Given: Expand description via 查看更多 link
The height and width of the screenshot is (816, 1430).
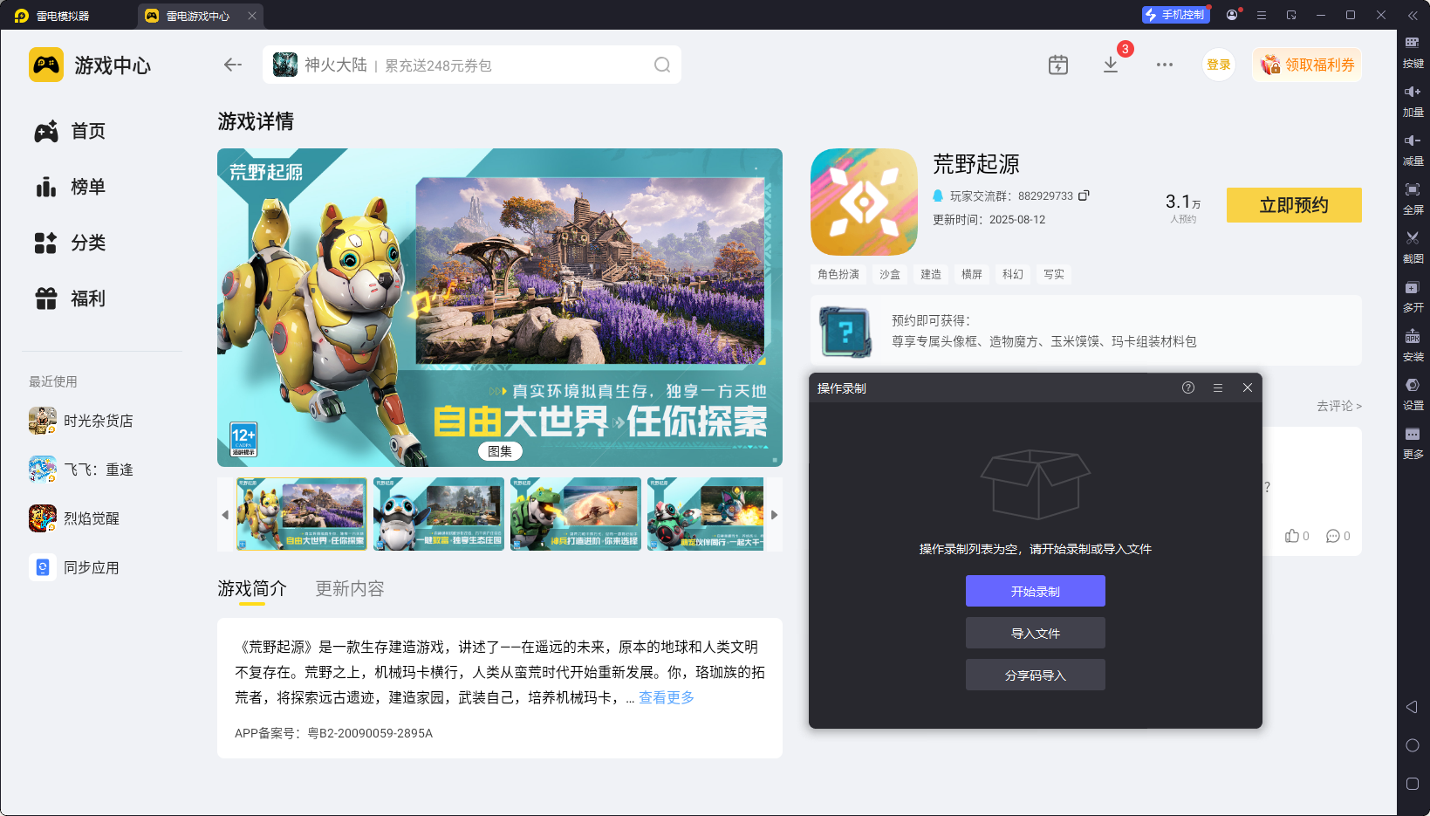Looking at the screenshot, I should [x=667, y=697].
